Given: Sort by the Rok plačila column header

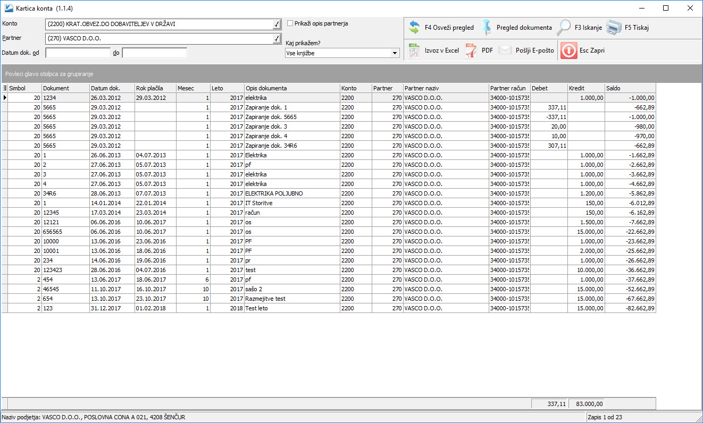Looking at the screenshot, I should pyautogui.click(x=155, y=88).
